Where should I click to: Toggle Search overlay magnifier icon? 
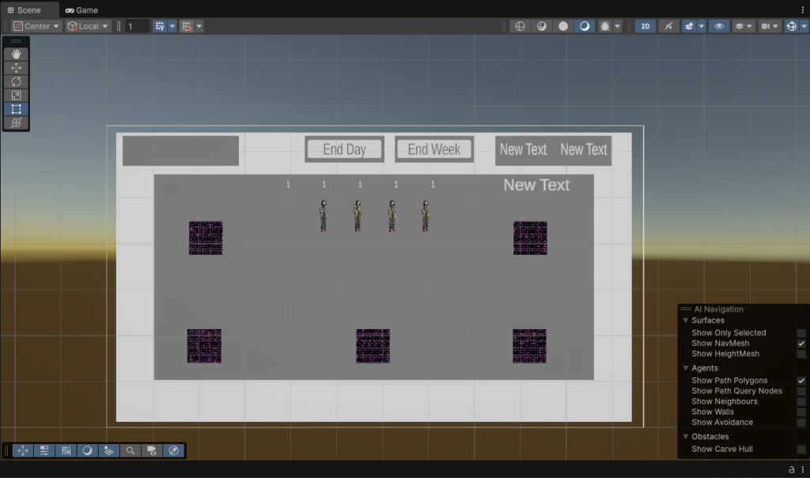[x=131, y=450]
